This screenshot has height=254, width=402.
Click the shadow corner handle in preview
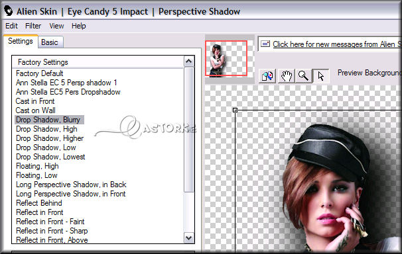tap(235, 110)
